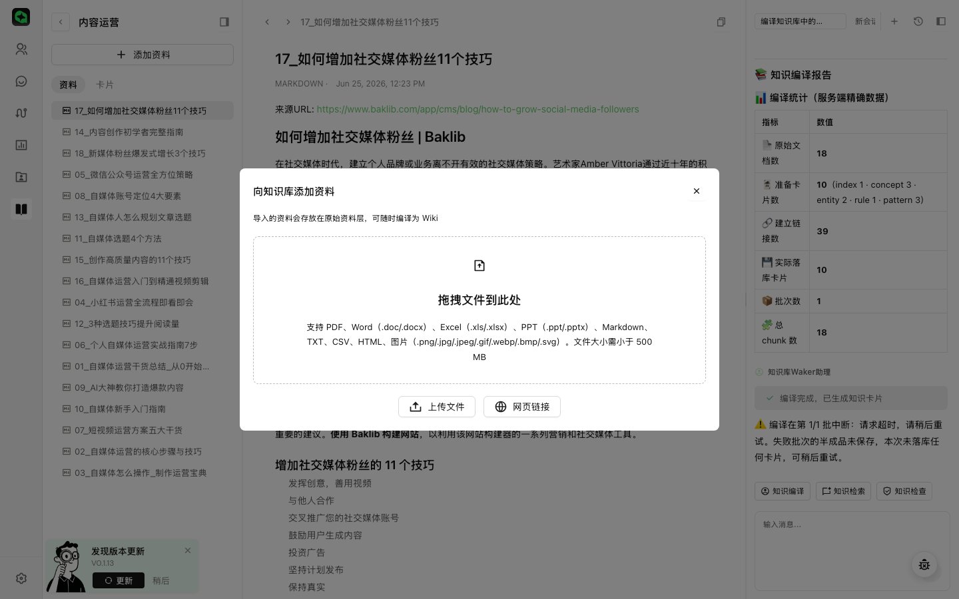Image resolution: width=959 pixels, height=599 pixels.
Task: Open the chart statistics icon in sidebar
Action: [x=21, y=145]
